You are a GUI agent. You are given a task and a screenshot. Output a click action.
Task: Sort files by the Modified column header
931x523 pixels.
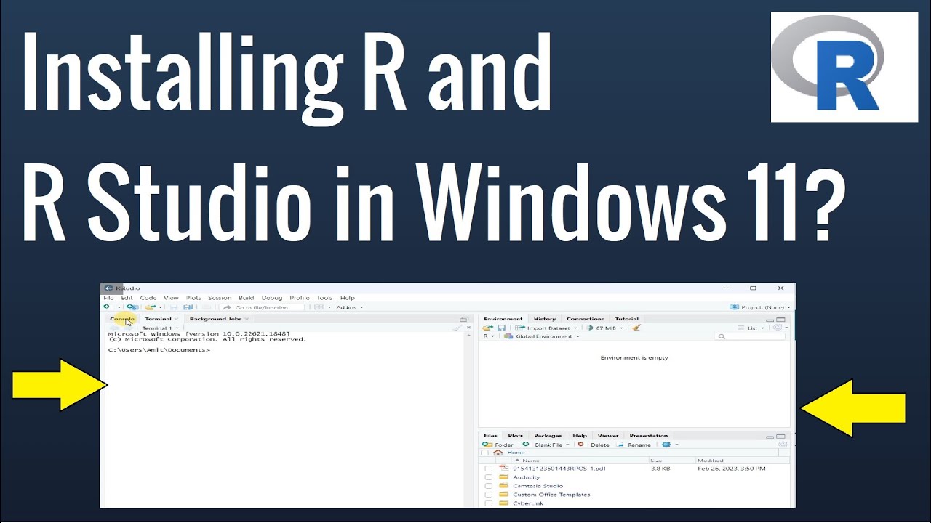click(x=710, y=461)
